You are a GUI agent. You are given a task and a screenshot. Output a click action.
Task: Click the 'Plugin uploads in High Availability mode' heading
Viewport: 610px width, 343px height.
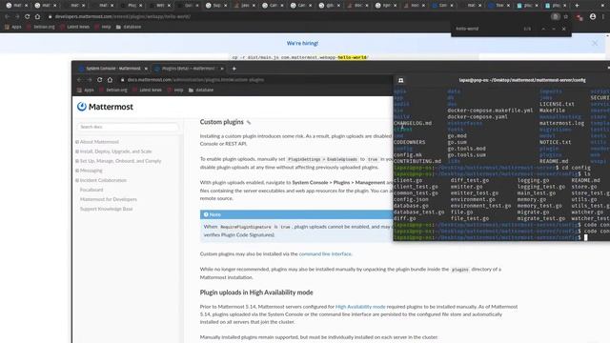(x=256, y=293)
